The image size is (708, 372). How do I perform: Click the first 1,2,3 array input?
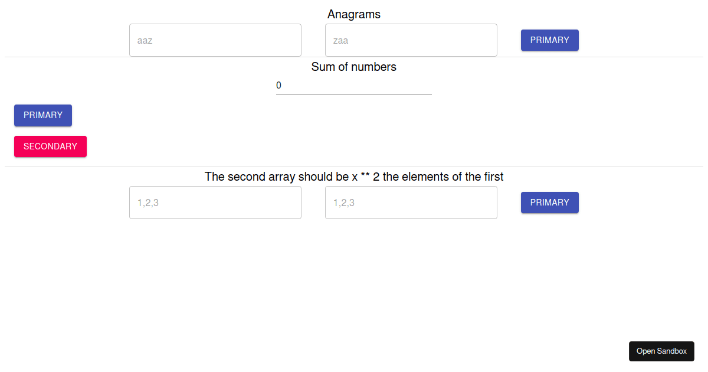[215, 203]
